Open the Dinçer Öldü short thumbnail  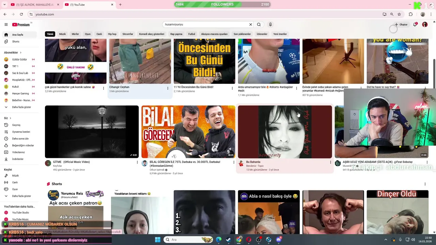(398, 212)
